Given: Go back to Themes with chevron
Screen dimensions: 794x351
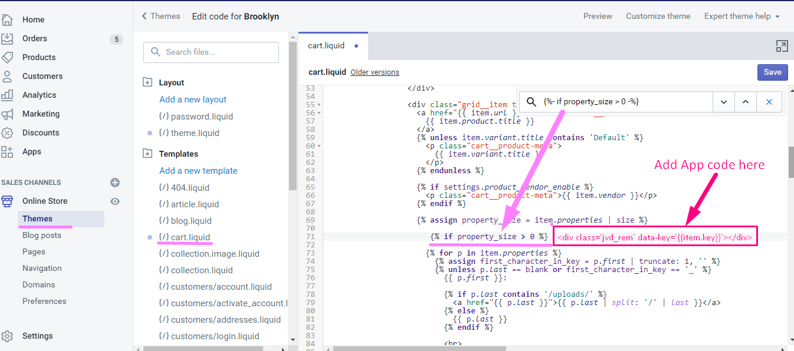Looking at the screenshot, I should (x=144, y=16).
